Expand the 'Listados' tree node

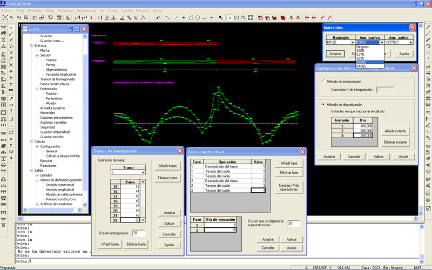tap(36, 175)
